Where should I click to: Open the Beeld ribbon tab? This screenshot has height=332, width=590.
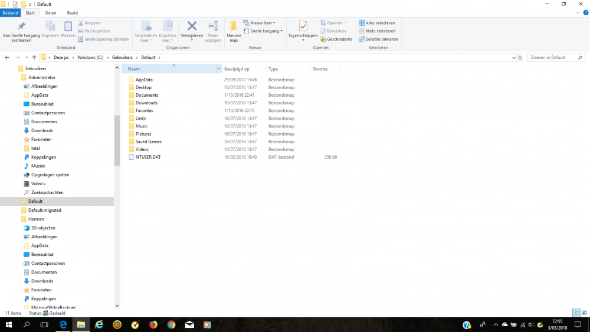coord(72,13)
